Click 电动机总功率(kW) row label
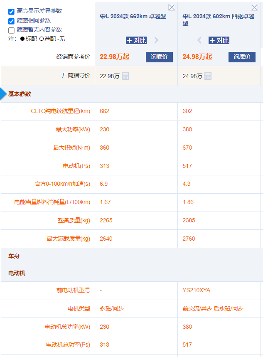263x357 pixels. (x=67, y=327)
